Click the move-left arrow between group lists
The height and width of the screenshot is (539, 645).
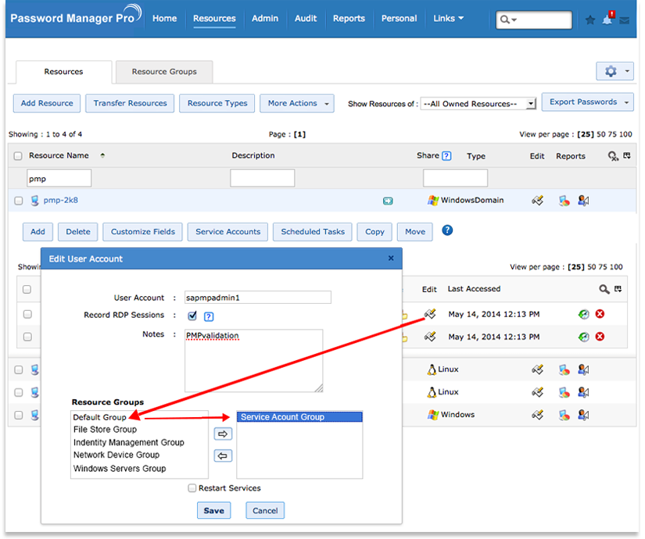point(223,455)
